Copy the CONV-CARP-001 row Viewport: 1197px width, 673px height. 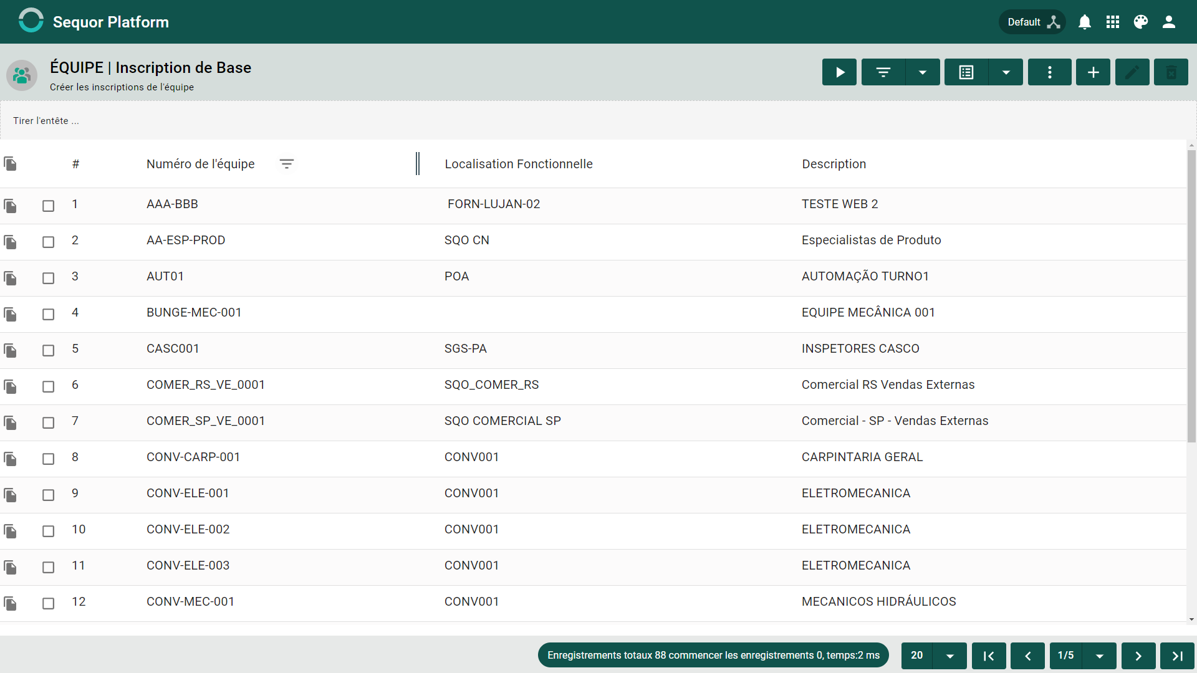pyautogui.click(x=10, y=459)
